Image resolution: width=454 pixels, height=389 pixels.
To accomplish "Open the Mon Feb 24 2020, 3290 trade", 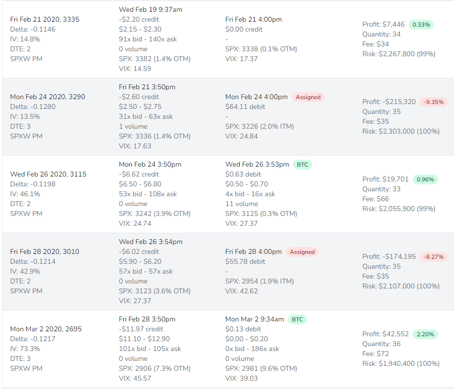I will (x=48, y=97).
